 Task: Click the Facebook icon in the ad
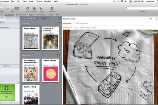7,88
